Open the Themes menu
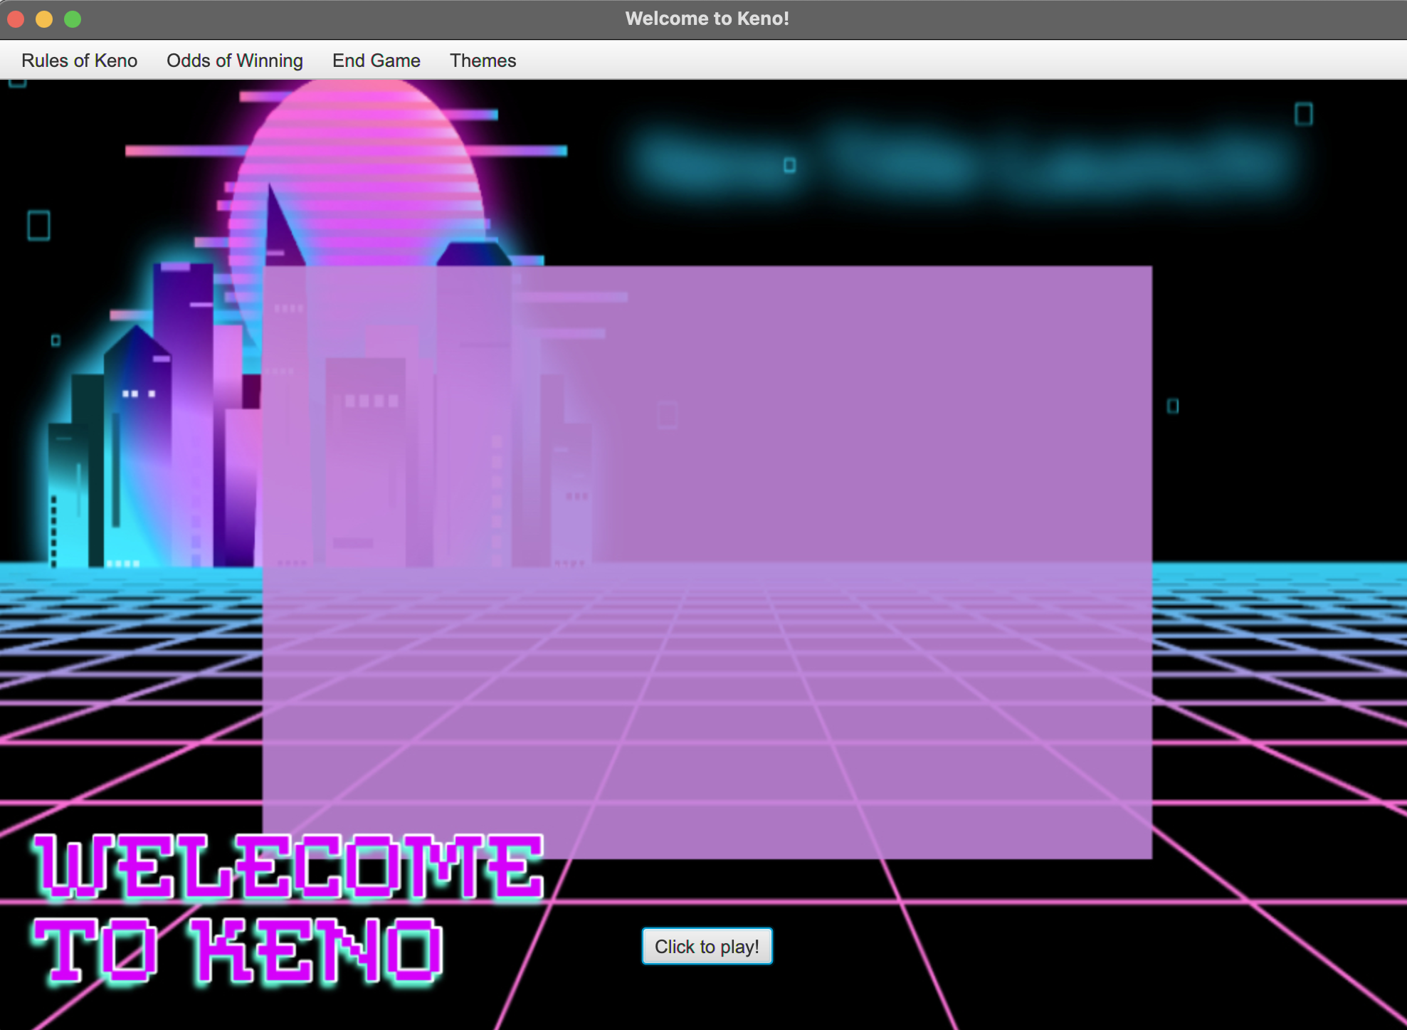Image resolution: width=1407 pixels, height=1030 pixels. [x=483, y=61]
